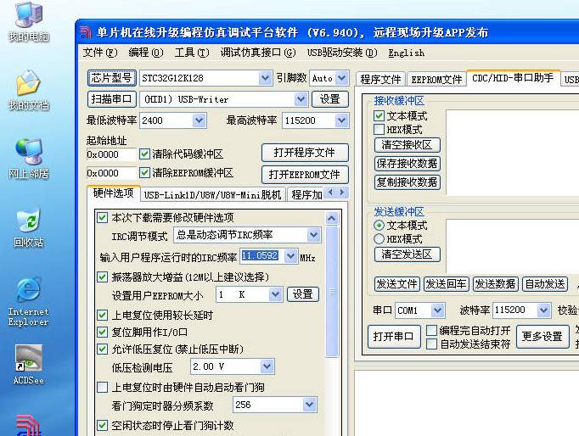
Task: Expand the 看门狗定时器分频系数 256 dropdown
Action: click(309, 405)
